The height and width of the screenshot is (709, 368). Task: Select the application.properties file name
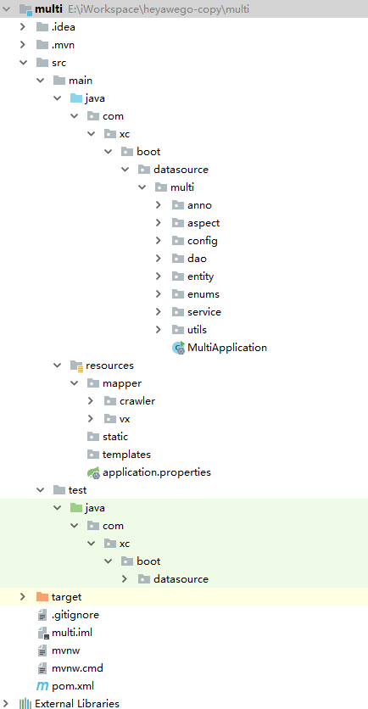click(157, 472)
